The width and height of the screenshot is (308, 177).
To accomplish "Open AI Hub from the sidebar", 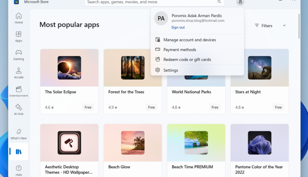I will [18, 109].
